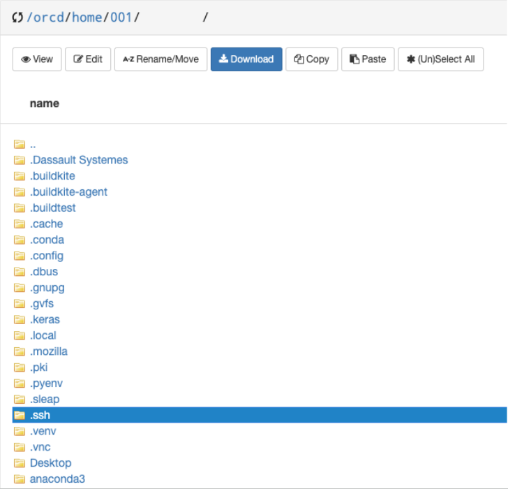Toggle (Un)Select All
The width and height of the screenshot is (508, 489).
point(440,59)
